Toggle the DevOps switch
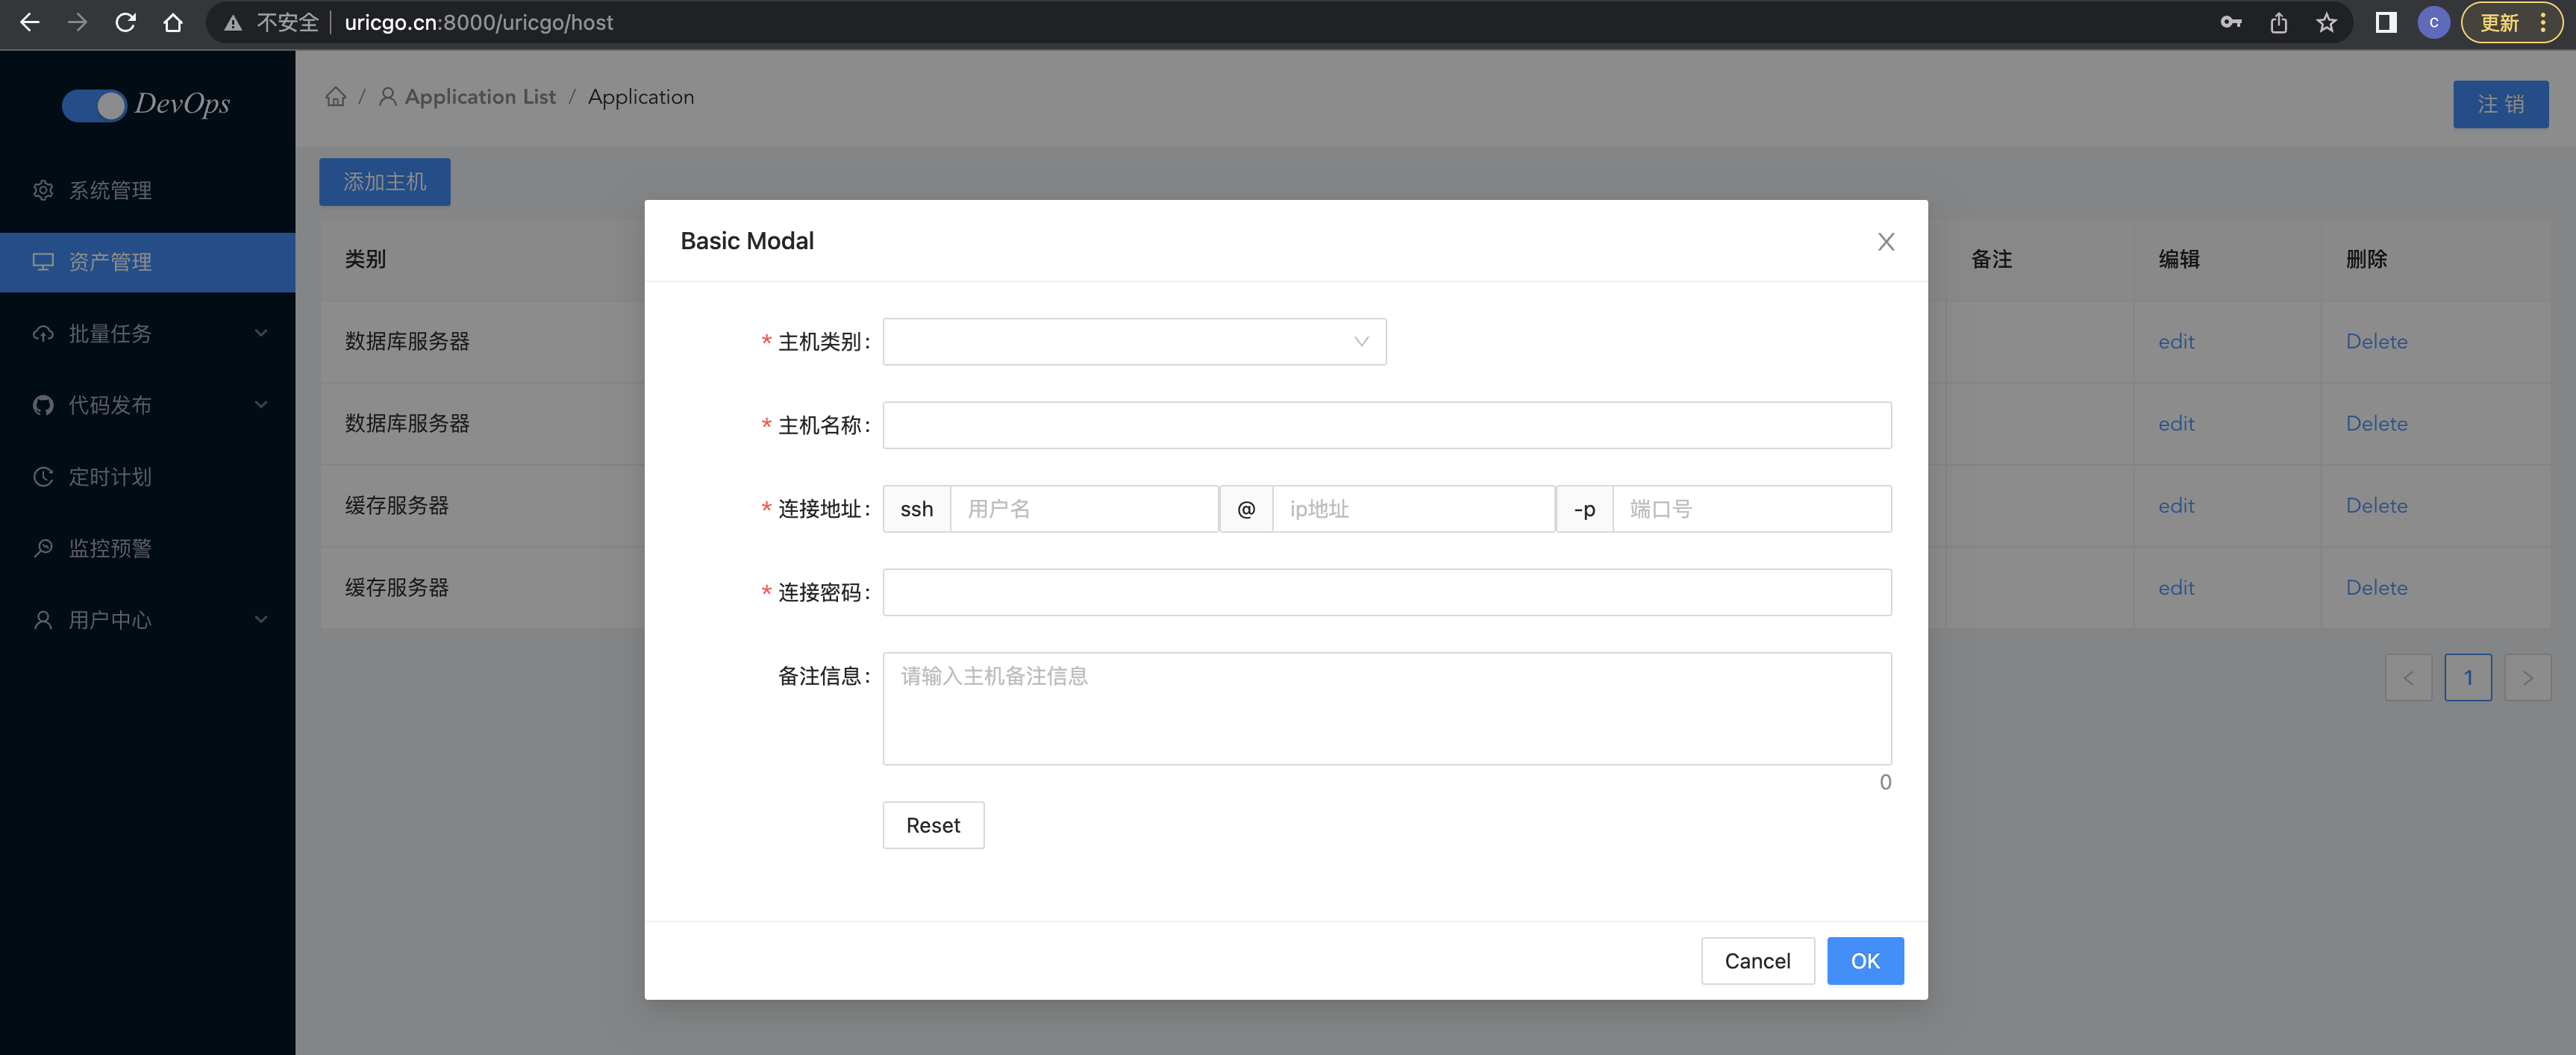The height and width of the screenshot is (1055, 2576). point(94,104)
